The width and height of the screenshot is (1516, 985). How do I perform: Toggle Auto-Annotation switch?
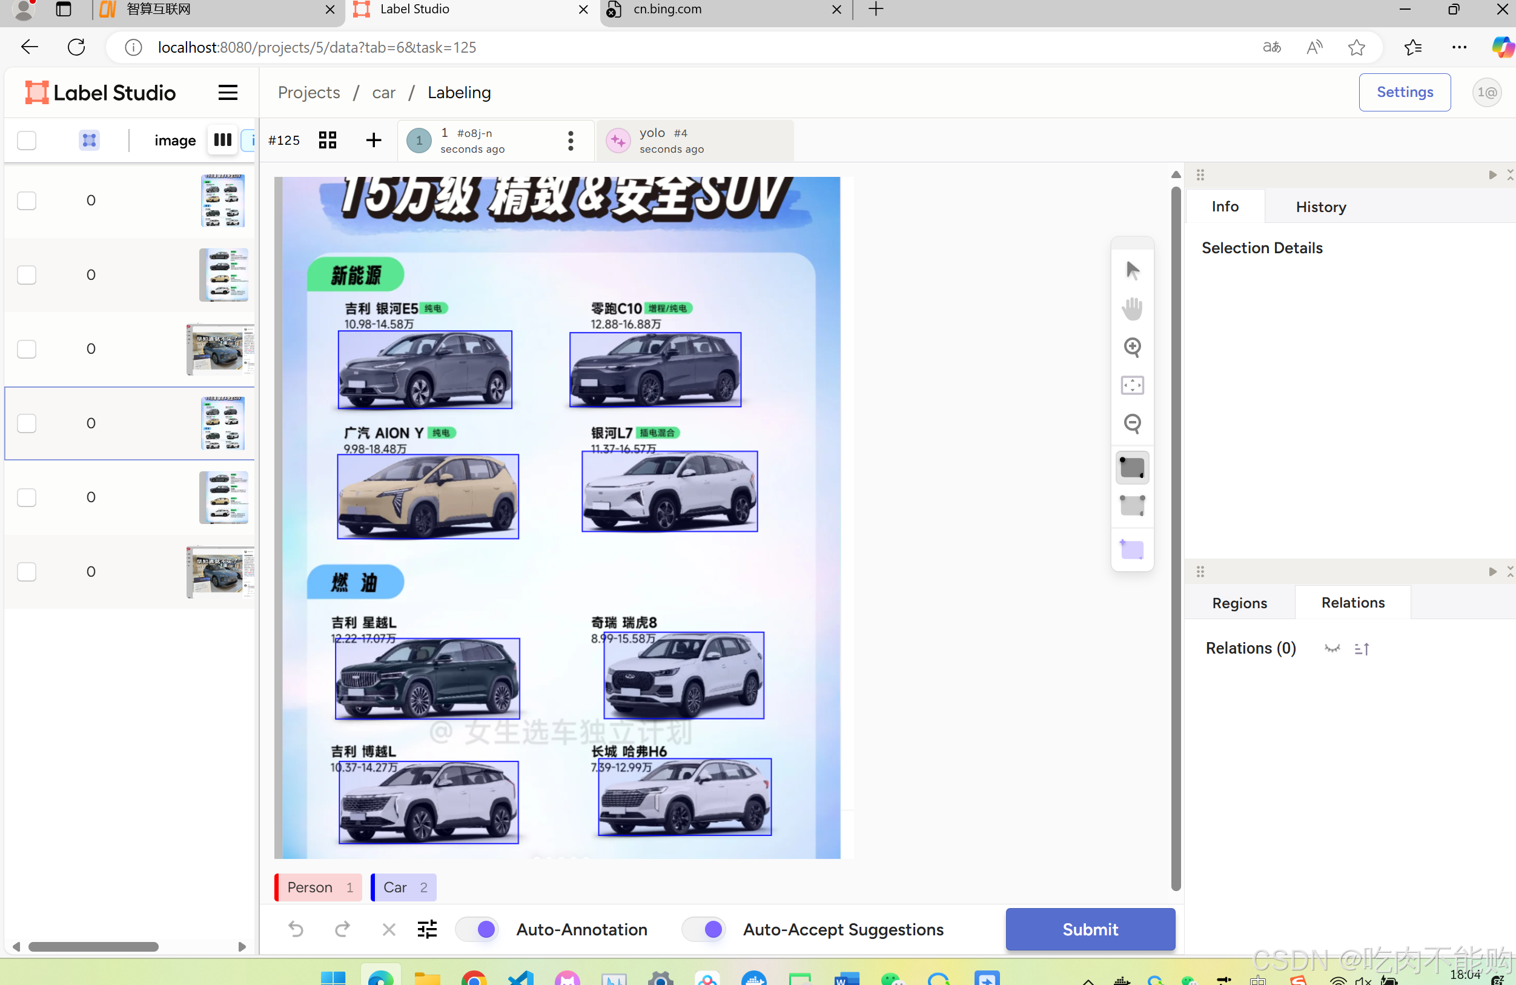(x=477, y=929)
